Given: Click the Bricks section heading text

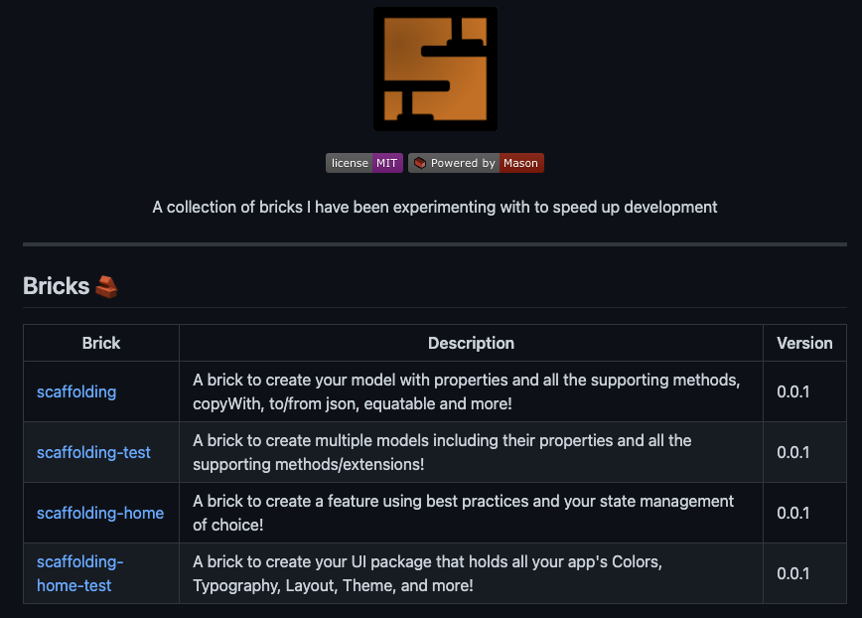Looking at the screenshot, I should [x=57, y=286].
